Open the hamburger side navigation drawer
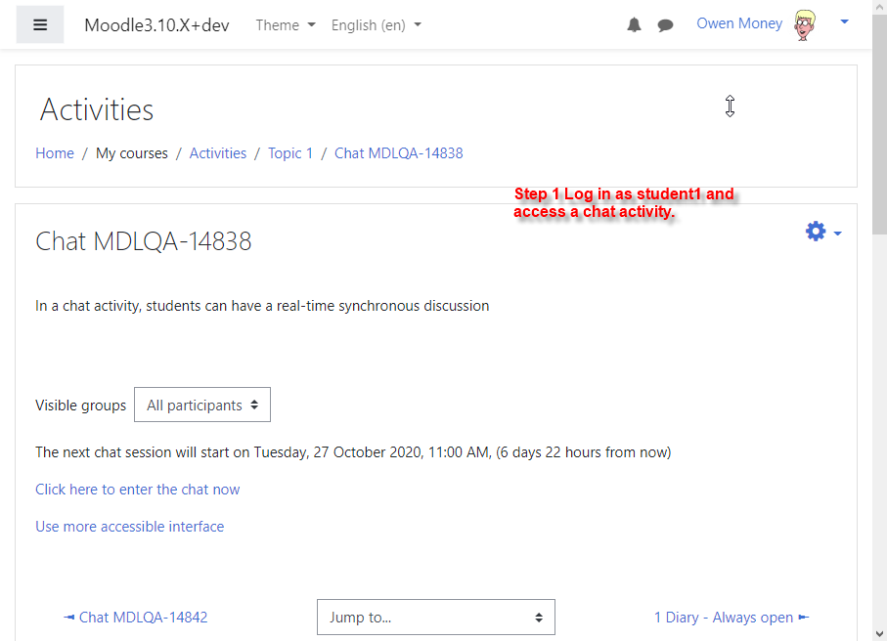This screenshot has height=641, width=887. click(39, 24)
